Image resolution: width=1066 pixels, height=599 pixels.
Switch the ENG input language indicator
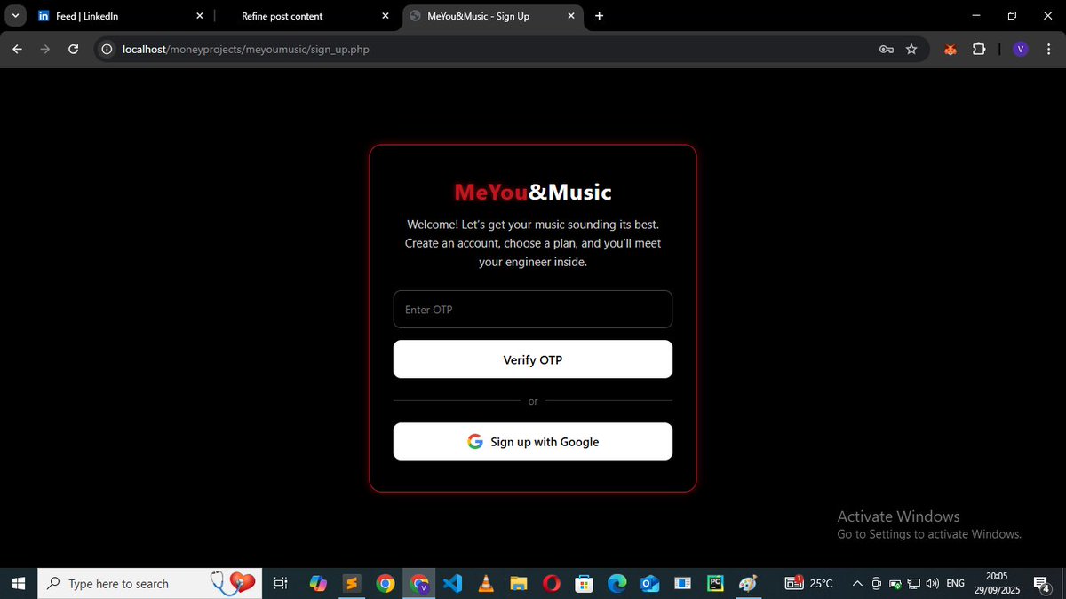[x=956, y=583]
